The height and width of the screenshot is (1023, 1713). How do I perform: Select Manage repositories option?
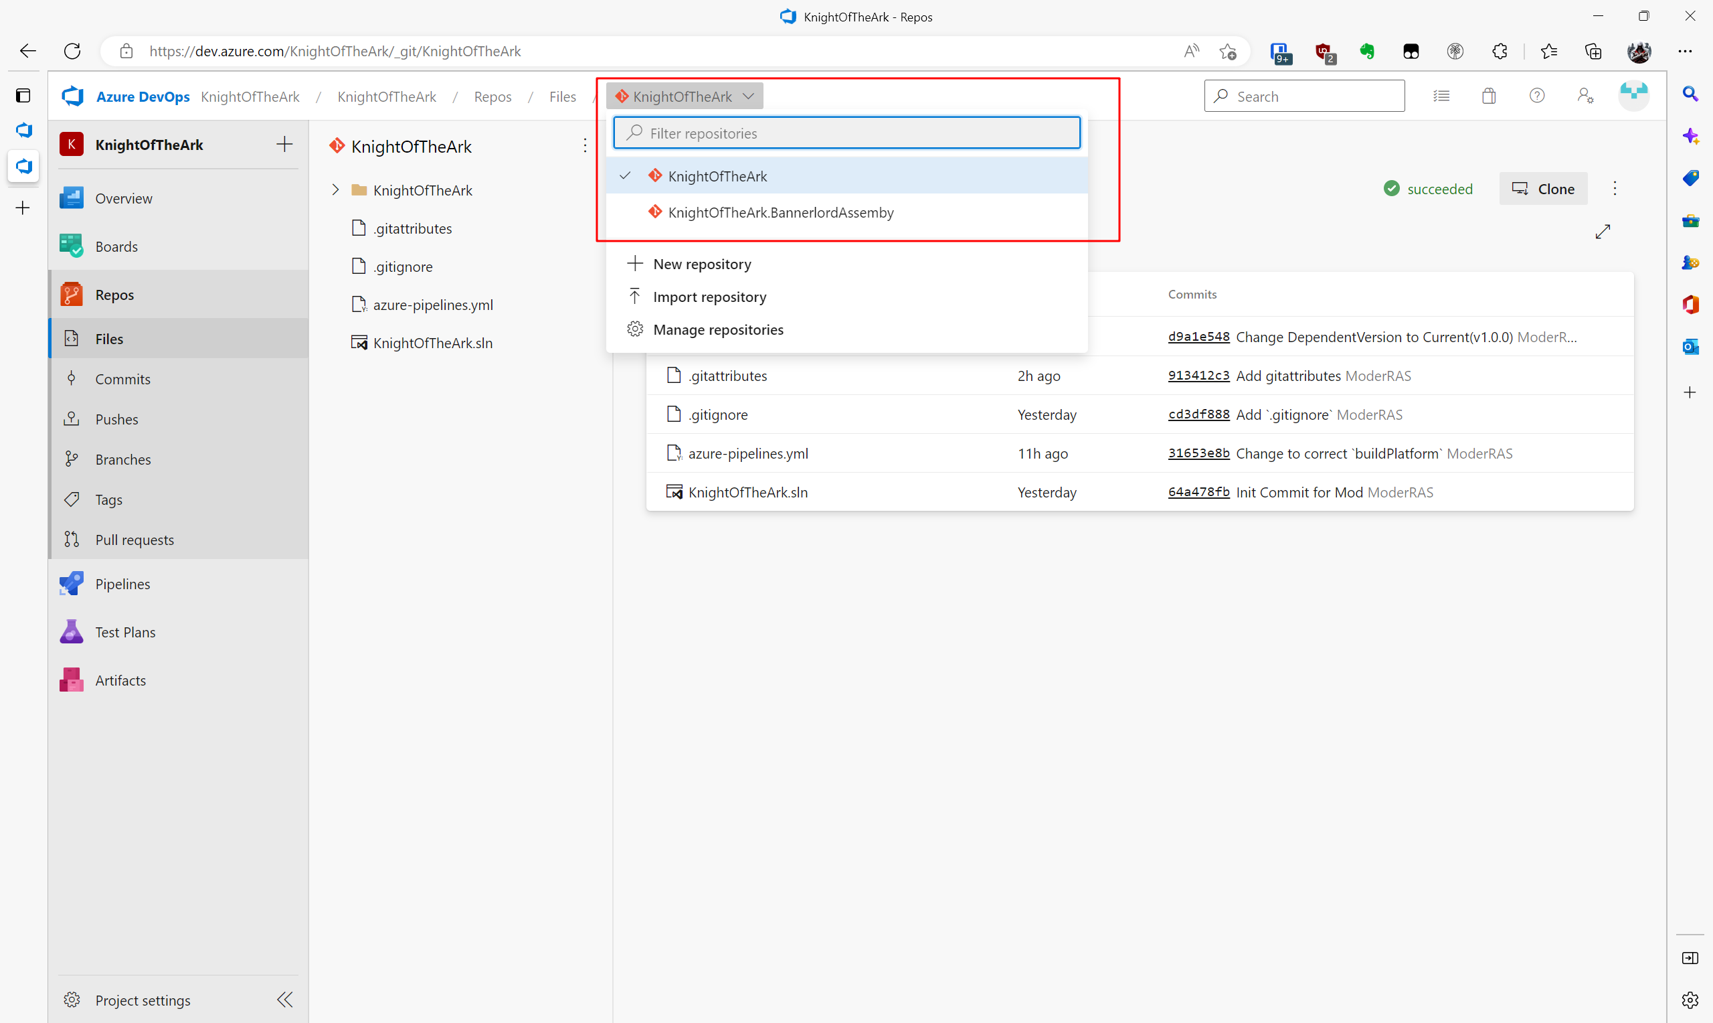coord(718,329)
